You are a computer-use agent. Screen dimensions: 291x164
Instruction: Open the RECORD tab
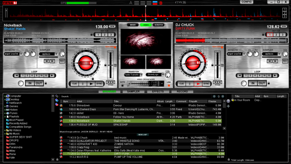[182, 92]
